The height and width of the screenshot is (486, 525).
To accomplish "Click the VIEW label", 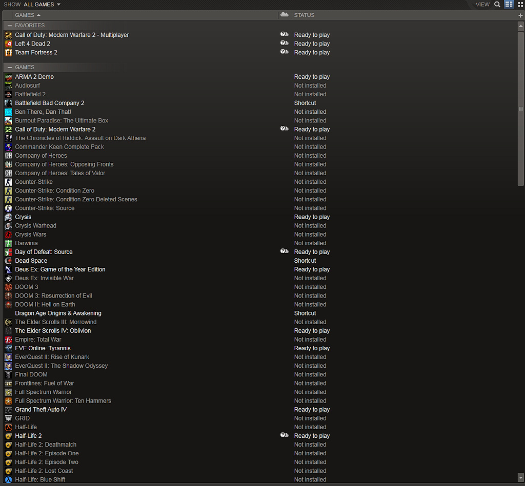I will (482, 4).
